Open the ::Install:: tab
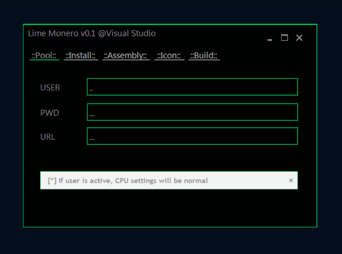This screenshot has width=342, height=254. (81, 56)
